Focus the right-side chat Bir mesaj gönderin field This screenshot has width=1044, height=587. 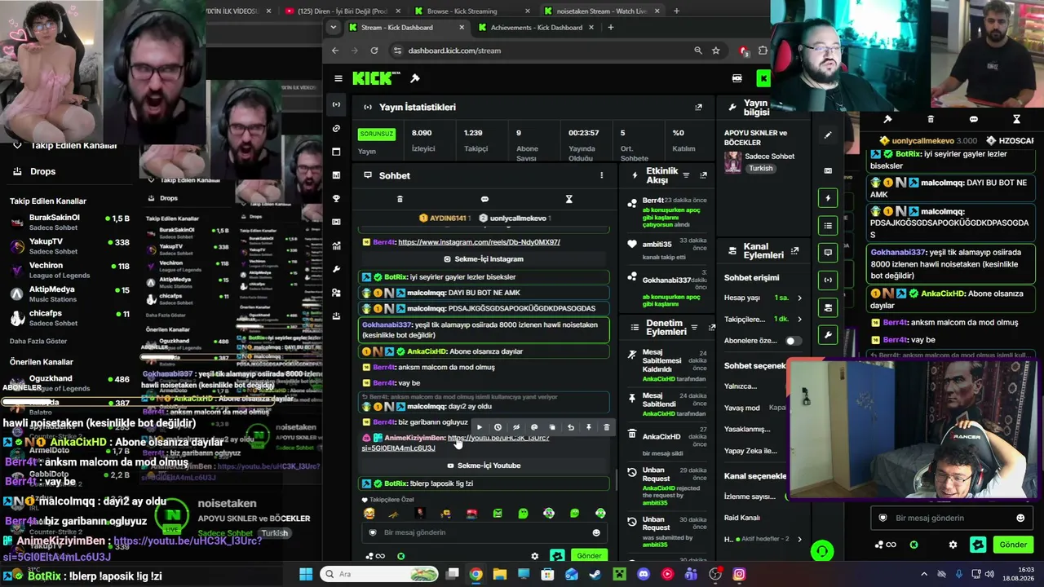click(952, 518)
